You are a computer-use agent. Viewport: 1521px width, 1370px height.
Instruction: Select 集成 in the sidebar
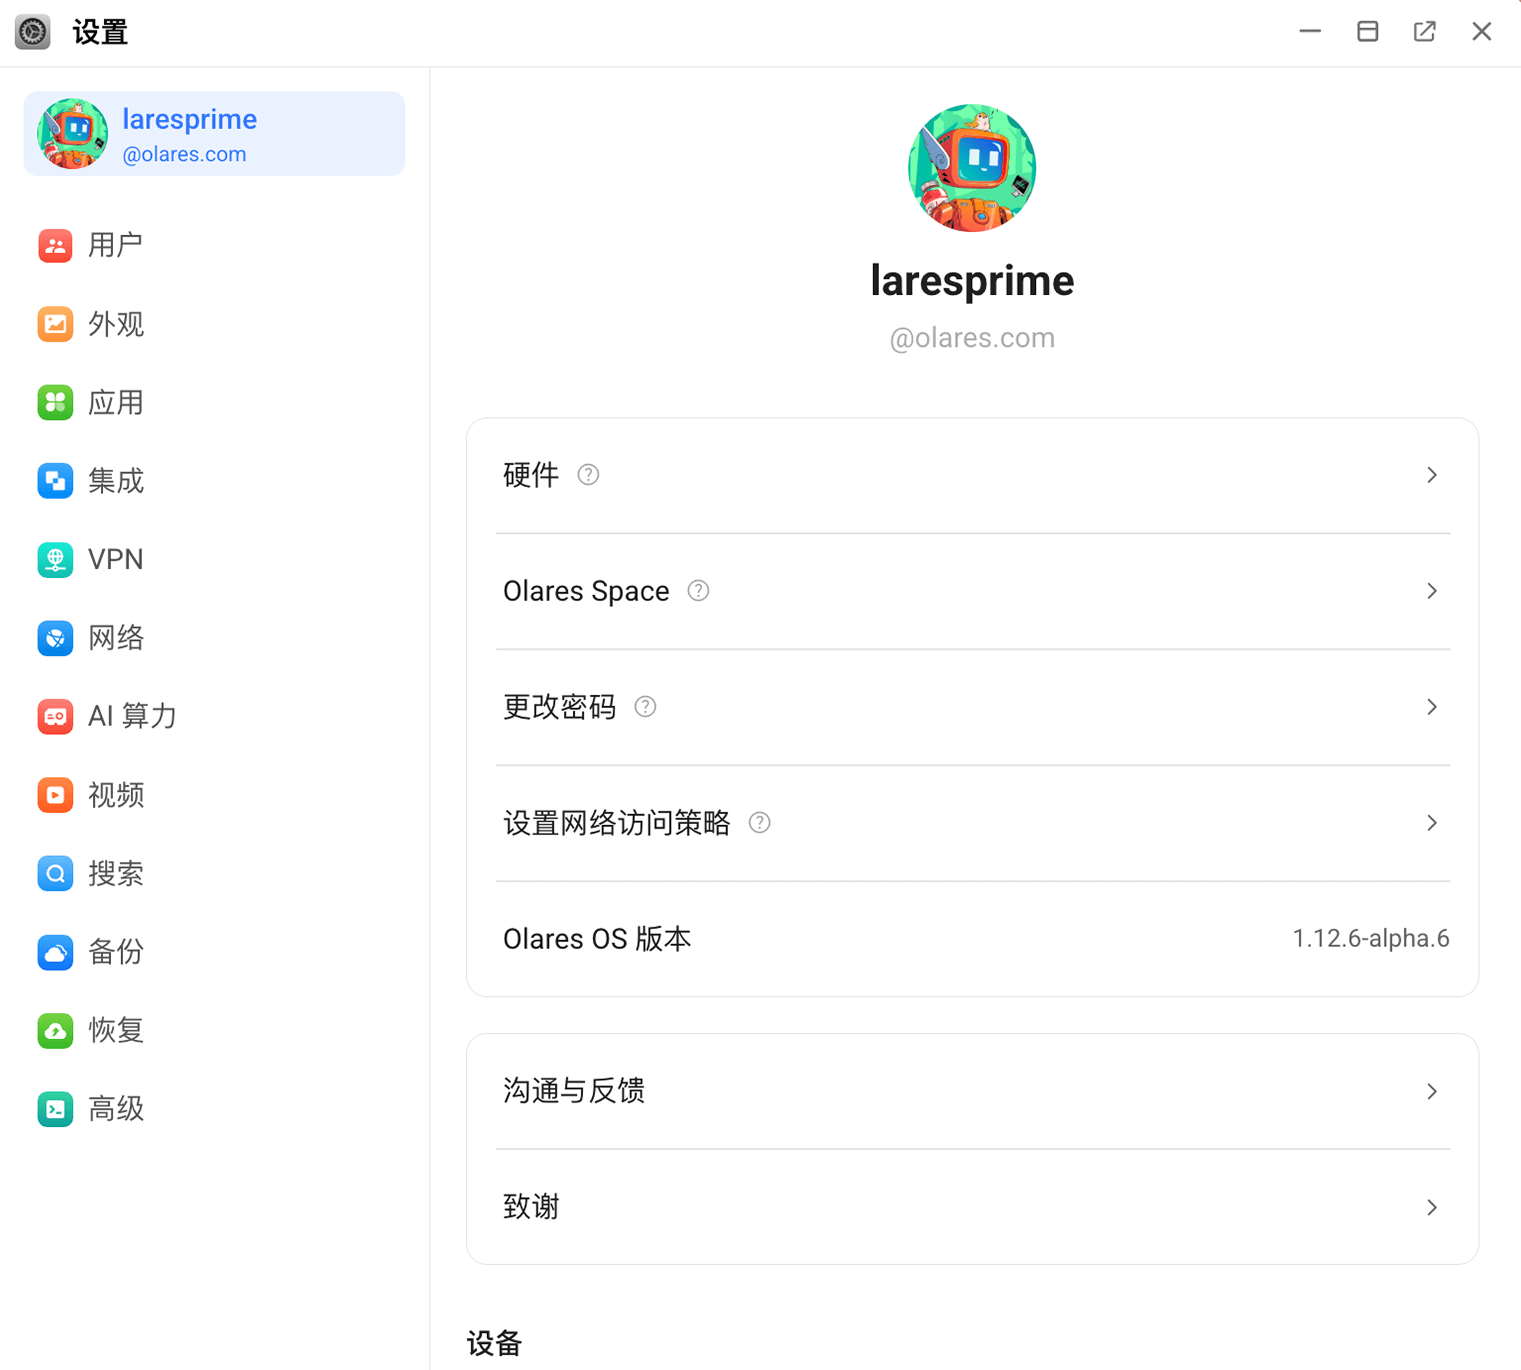214,481
